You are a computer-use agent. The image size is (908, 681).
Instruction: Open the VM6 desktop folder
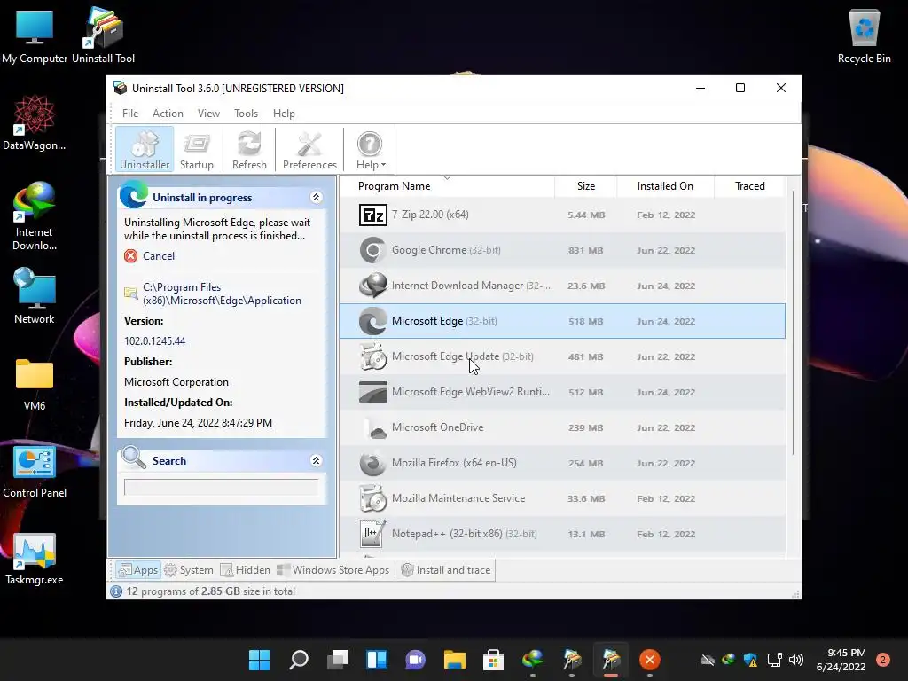click(35, 385)
